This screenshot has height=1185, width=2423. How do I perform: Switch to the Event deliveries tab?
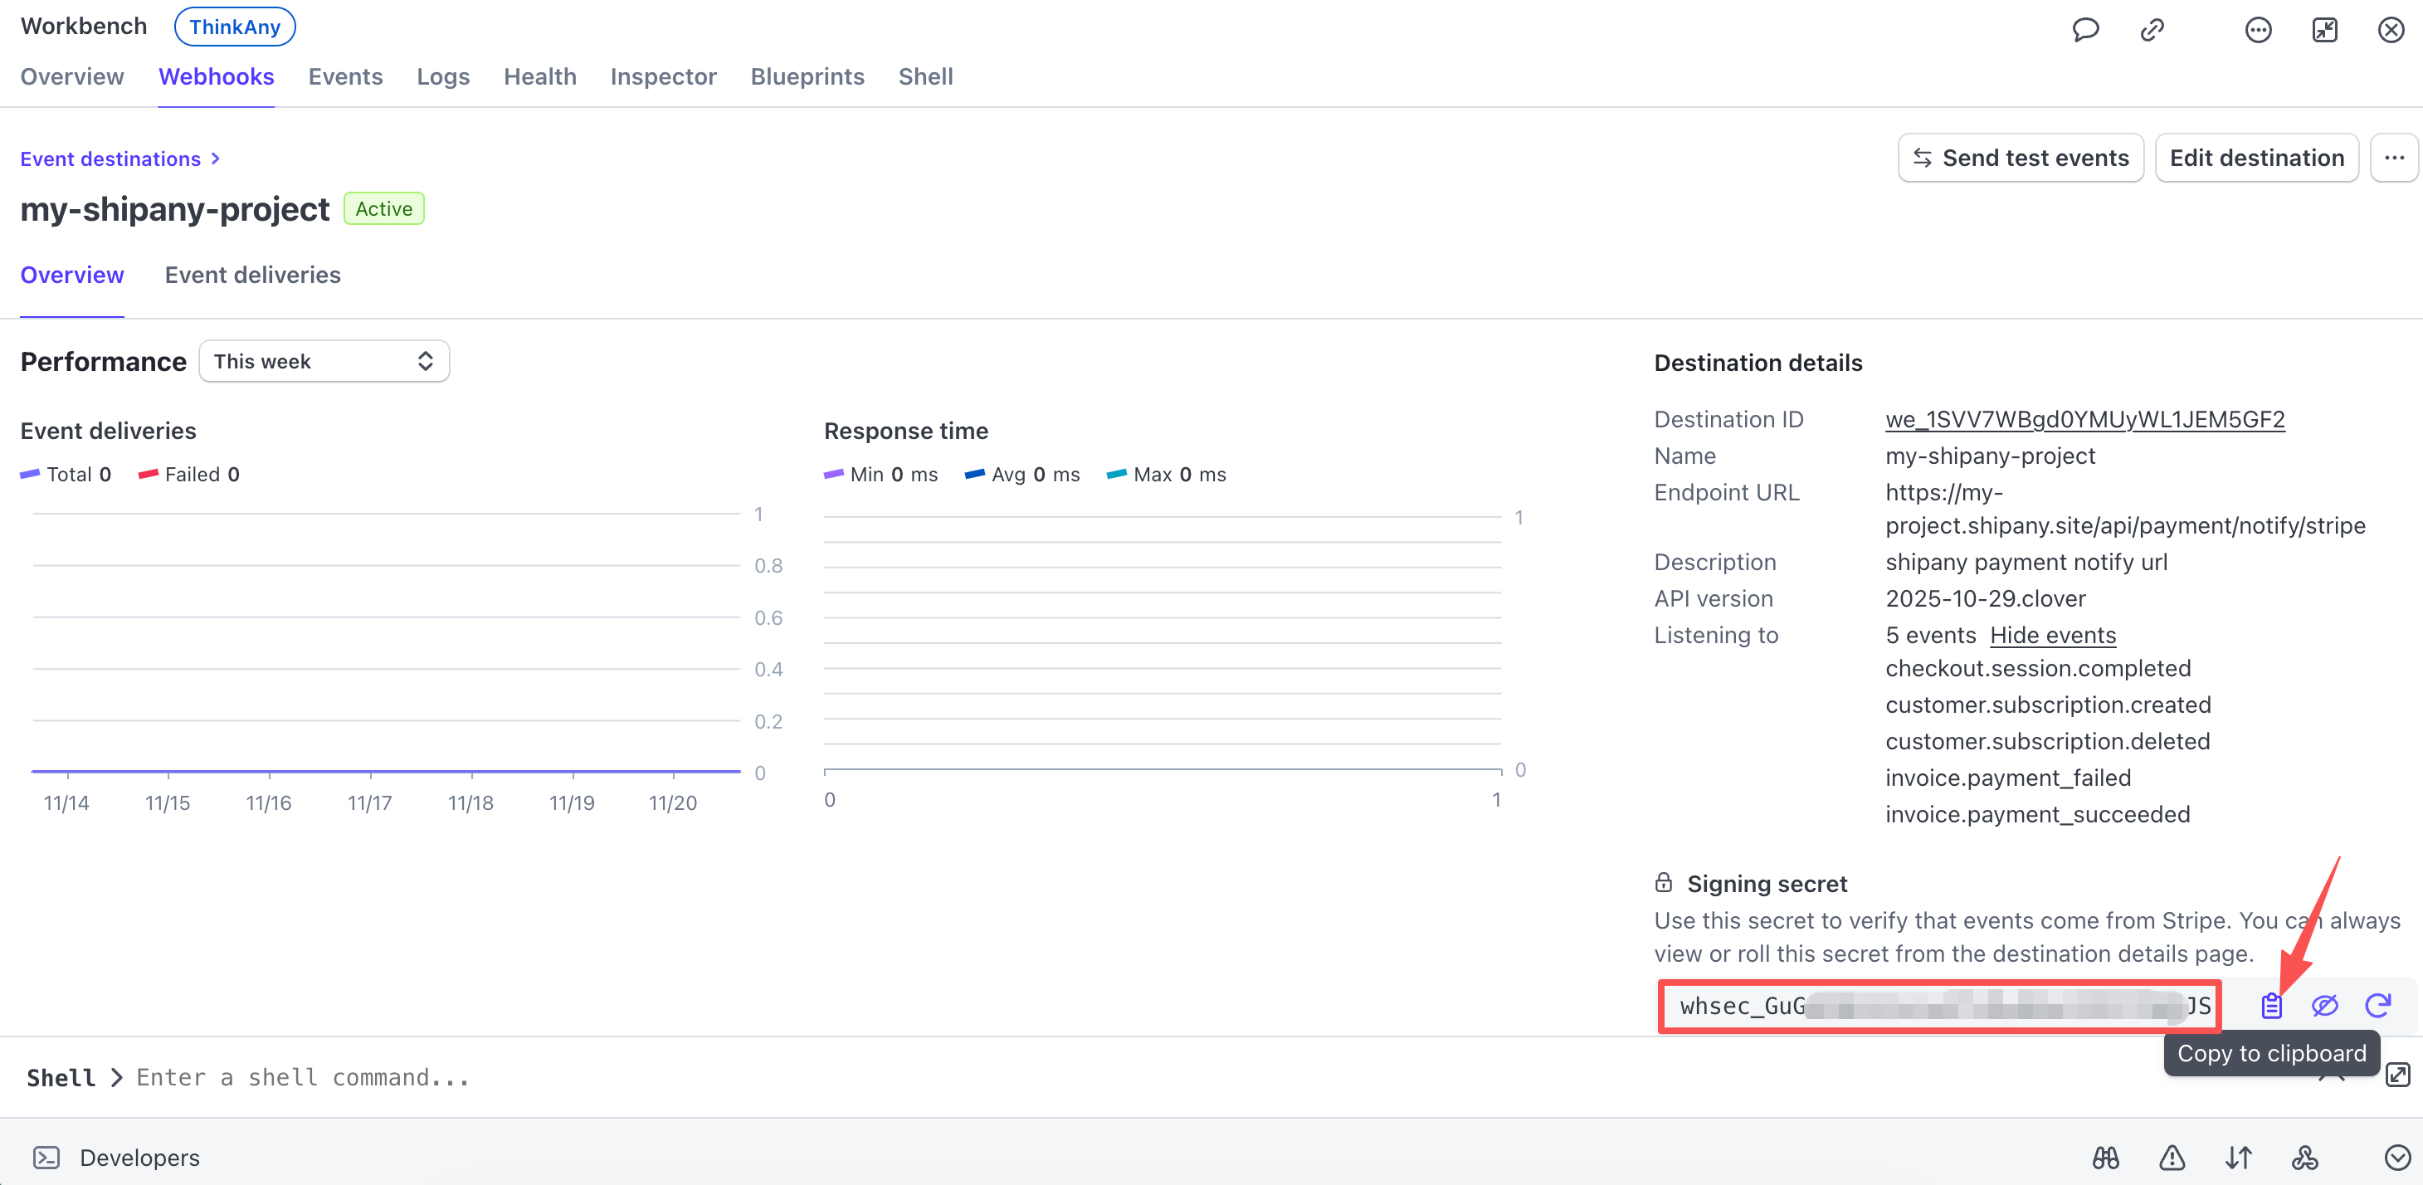tap(252, 275)
